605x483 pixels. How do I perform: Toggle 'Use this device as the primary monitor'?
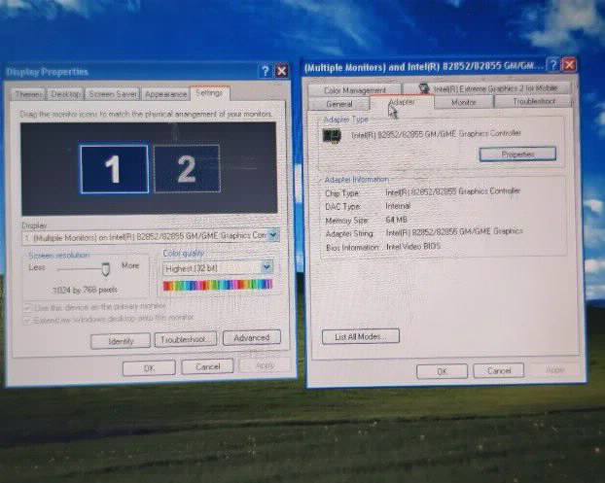pos(95,307)
